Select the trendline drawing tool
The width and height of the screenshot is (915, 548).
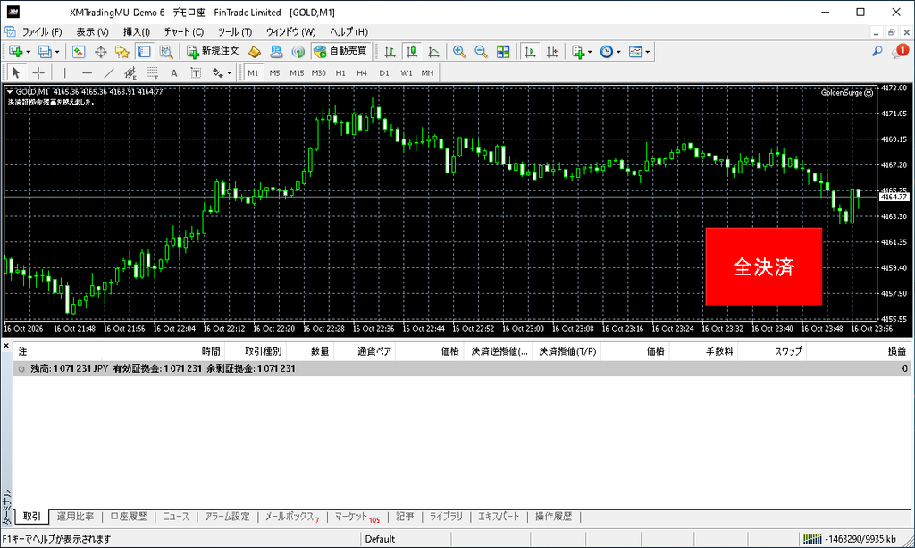[108, 73]
